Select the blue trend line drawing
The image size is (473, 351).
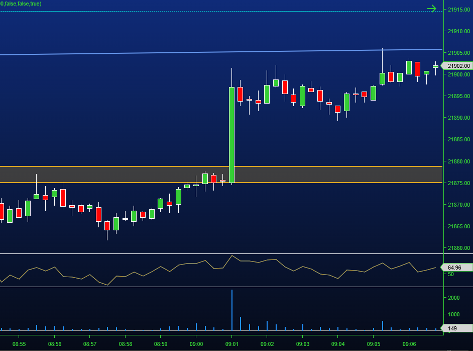[221, 52]
